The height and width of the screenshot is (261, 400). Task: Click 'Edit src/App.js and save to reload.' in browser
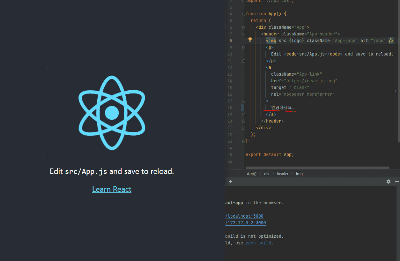(x=112, y=171)
